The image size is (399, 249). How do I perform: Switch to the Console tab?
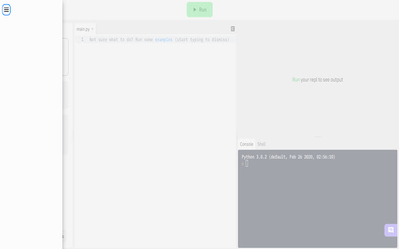(x=246, y=144)
